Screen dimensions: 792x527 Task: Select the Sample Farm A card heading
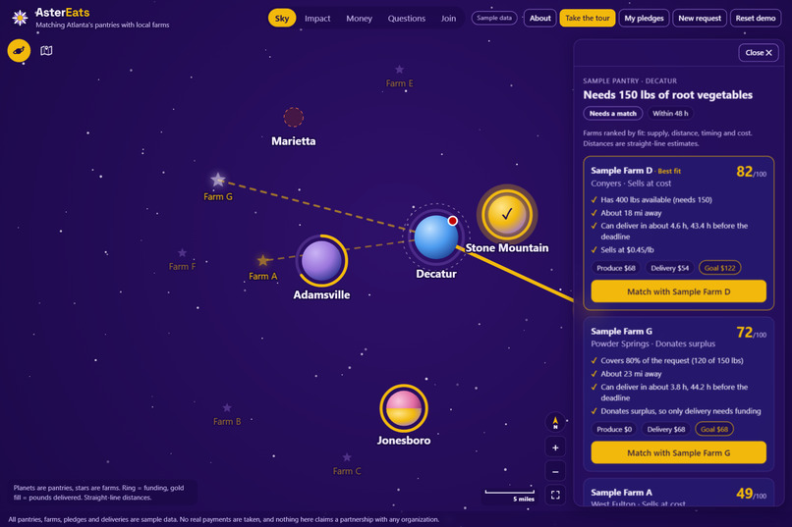[x=621, y=493]
